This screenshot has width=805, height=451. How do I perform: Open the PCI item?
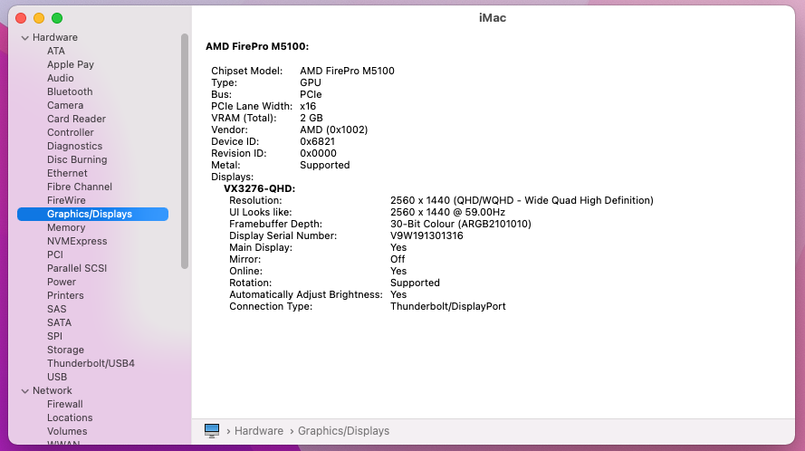click(x=55, y=254)
